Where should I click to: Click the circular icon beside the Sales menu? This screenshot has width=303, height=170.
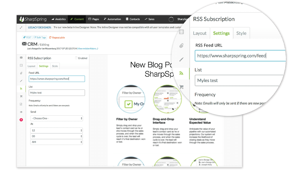click(x=171, y=19)
